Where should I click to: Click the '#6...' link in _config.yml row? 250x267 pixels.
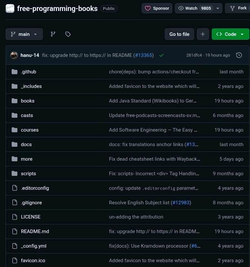pos(196,246)
